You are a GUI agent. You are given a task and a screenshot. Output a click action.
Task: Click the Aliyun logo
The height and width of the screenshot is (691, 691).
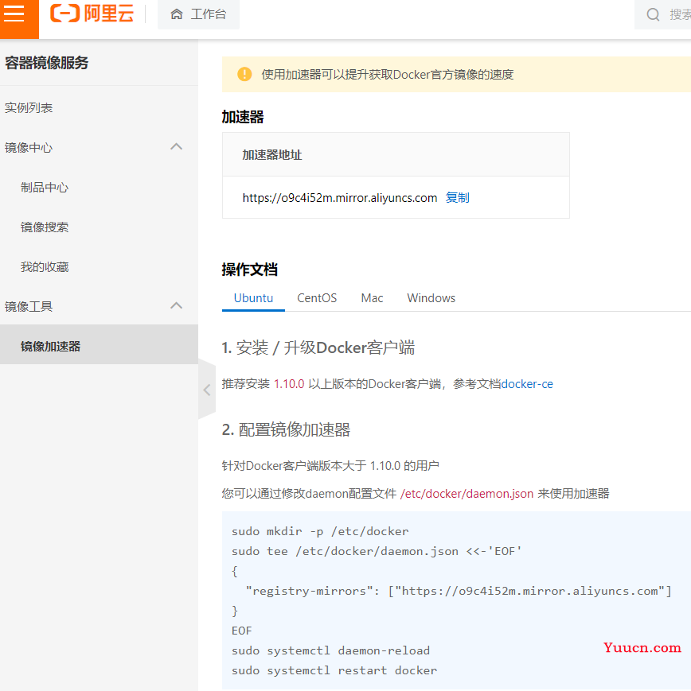click(92, 14)
